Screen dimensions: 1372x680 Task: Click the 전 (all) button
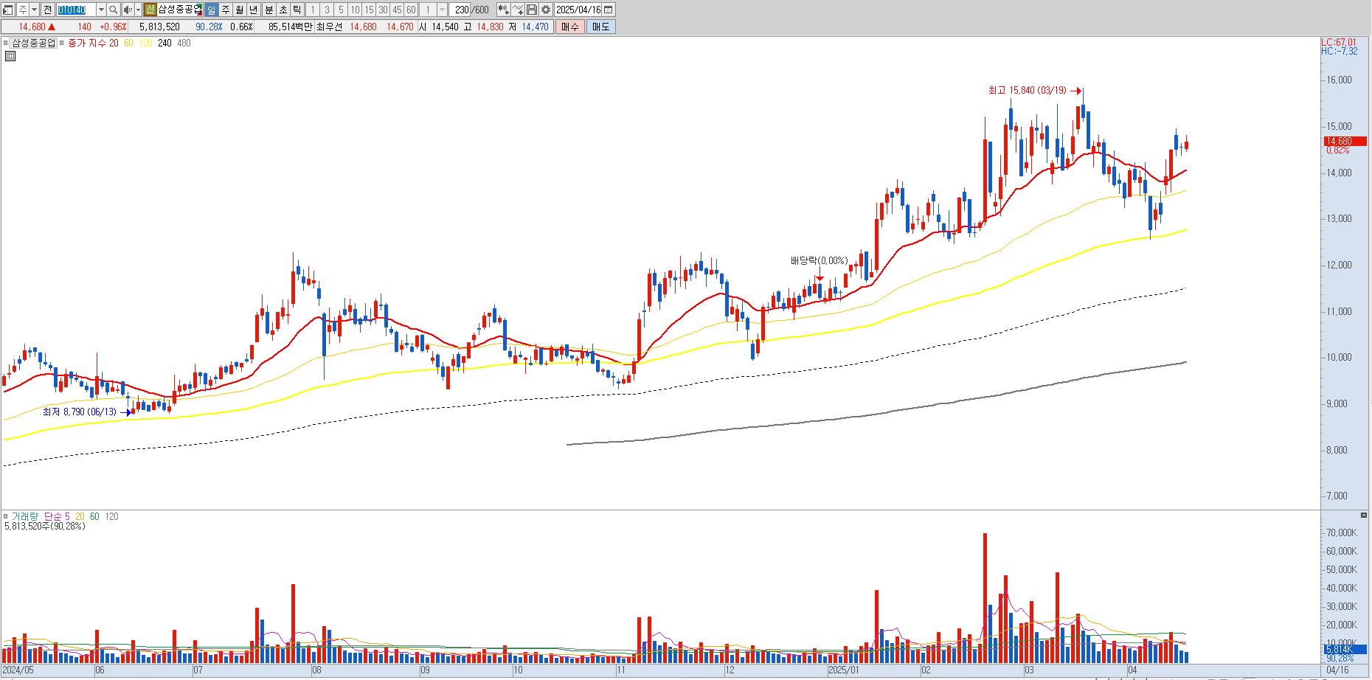(47, 10)
